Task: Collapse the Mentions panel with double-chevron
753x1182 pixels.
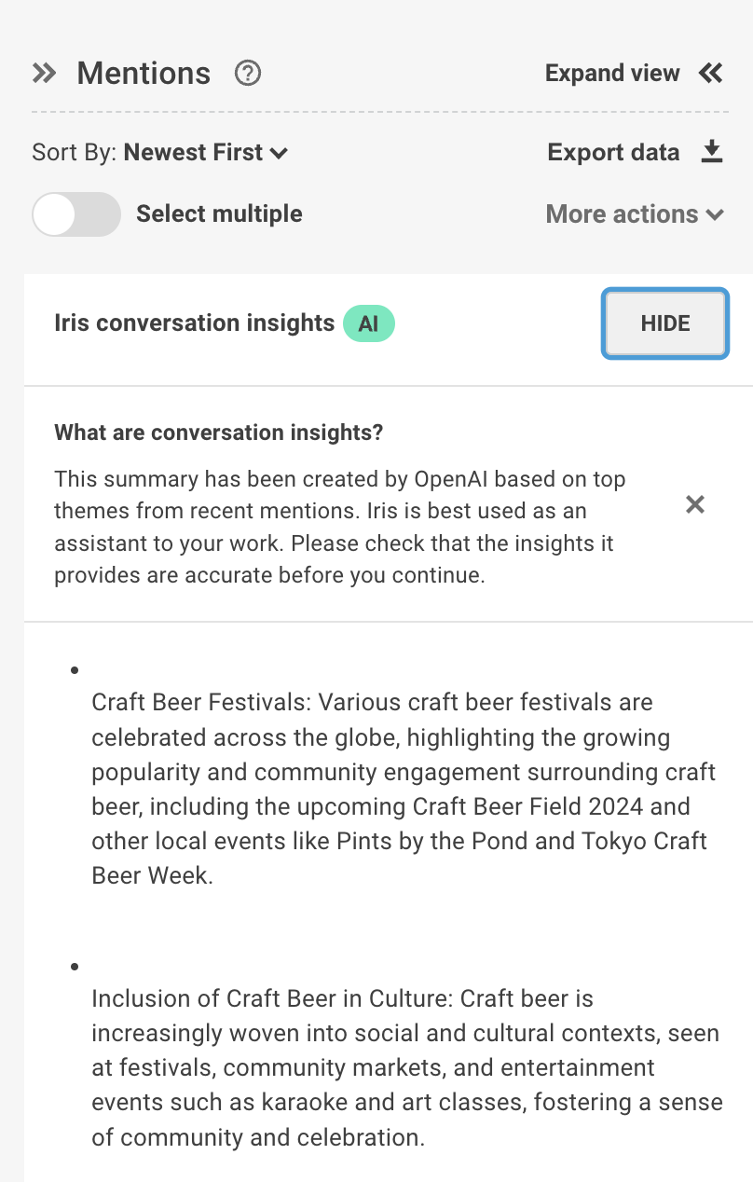Action: click(x=44, y=73)
